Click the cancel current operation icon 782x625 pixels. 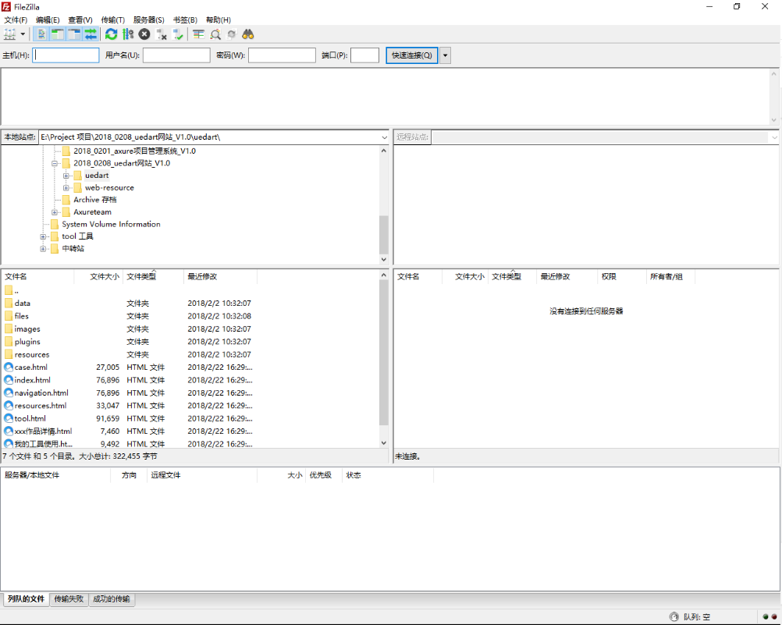[144, 34]
